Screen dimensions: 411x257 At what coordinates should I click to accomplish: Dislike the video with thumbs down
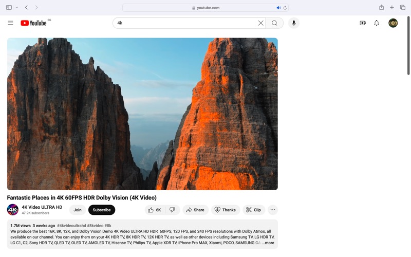pyautogui.click(x=173, y=210)
